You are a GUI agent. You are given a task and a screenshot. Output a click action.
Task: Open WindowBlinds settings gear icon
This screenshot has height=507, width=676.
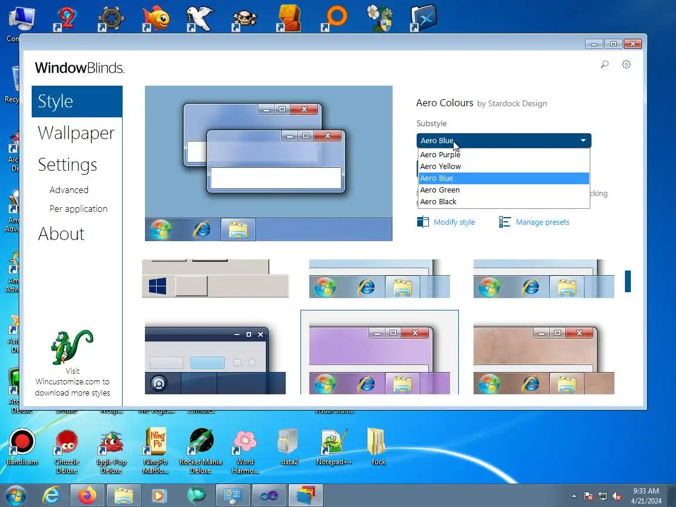point(627,64)
